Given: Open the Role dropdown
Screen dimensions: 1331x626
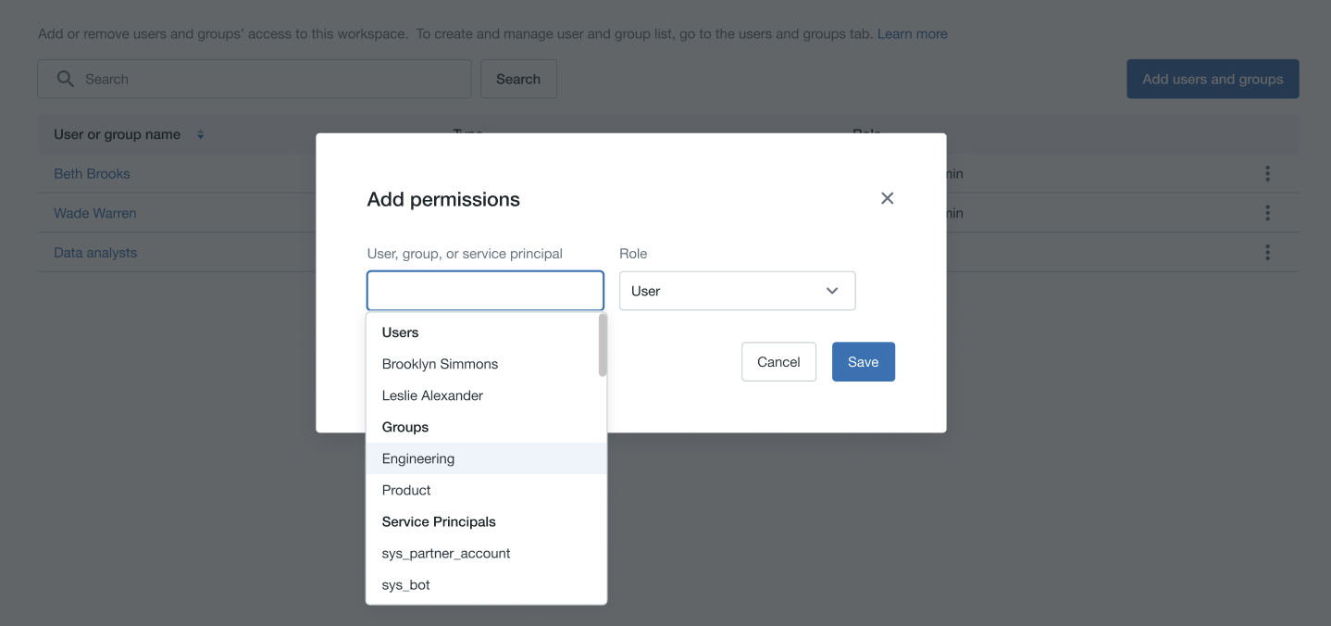Looking at the screenshot, I should pyautogui.click(x=737, y=290).
